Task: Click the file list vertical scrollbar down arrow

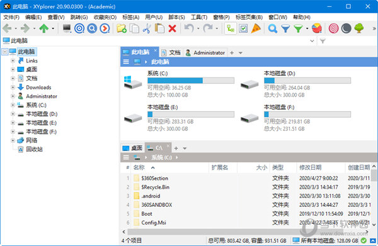Action: coord(374,225)
